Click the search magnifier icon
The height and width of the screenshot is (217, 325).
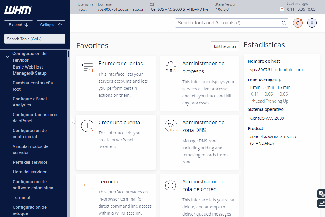click(283, 23)
